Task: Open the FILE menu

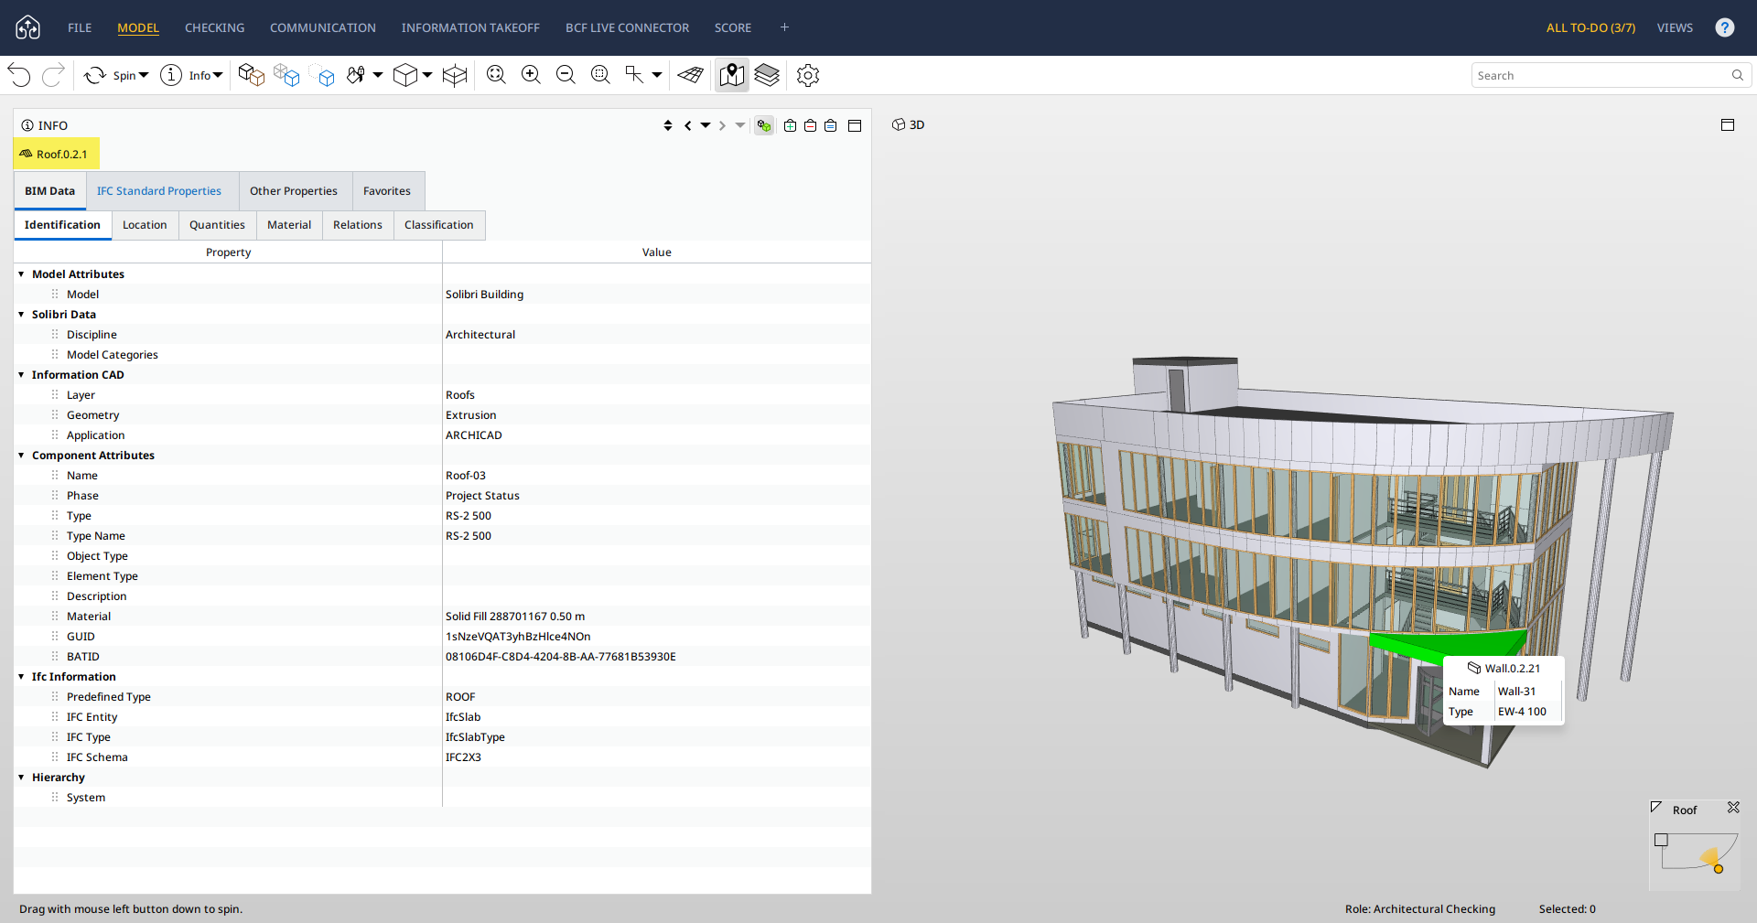Action: point(80,27)
